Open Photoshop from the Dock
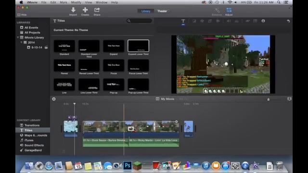Image resolution: width=308 pixels, height=173 pixels. (x=127, y=166)
